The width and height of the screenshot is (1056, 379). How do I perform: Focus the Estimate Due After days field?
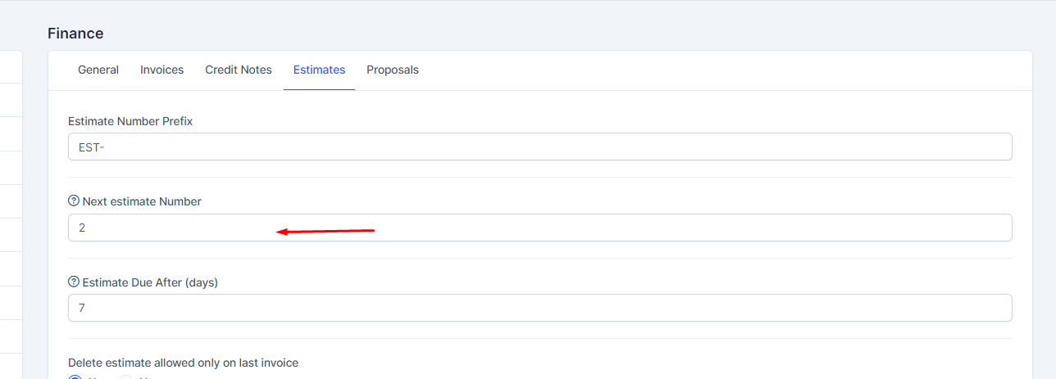(539, 308)
